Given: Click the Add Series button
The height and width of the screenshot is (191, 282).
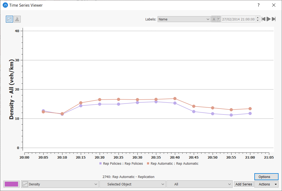Looking at the screenshot, I should tap(244, 184).
